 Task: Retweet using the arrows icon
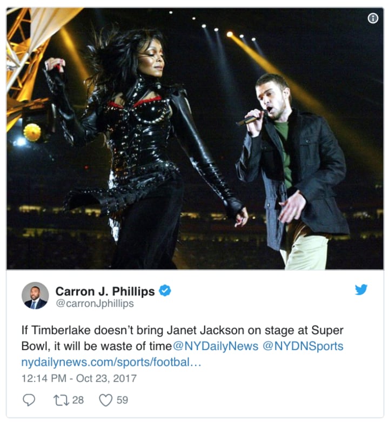(x=61, y=400)
